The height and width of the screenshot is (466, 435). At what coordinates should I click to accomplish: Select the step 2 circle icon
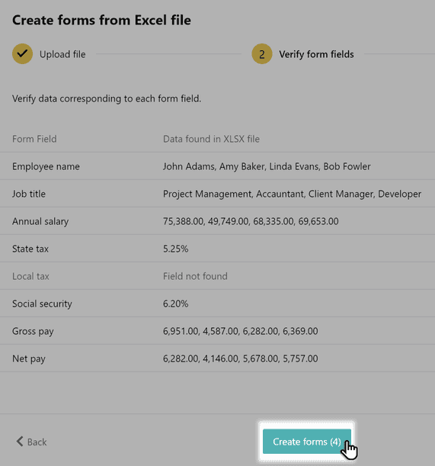[x=261, y=54]
